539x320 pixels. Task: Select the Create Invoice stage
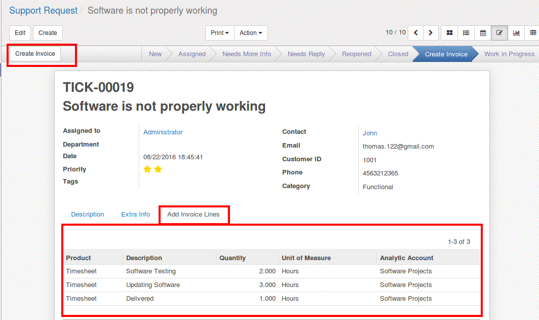coord(446,54)
